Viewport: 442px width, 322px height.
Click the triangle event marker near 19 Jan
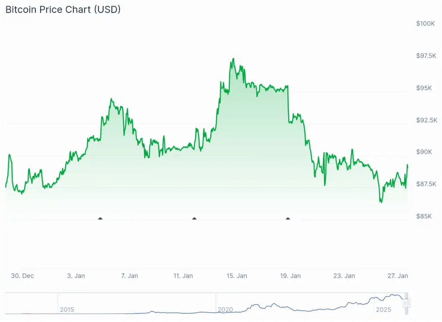tap(288, 219)
